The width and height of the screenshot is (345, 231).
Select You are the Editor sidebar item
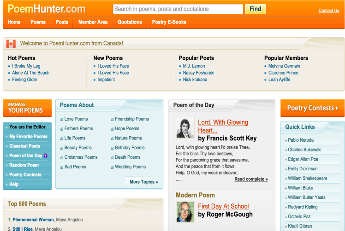[x=27, y=127]
